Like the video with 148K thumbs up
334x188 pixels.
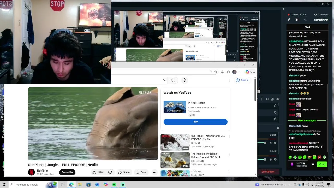(98, 172)
